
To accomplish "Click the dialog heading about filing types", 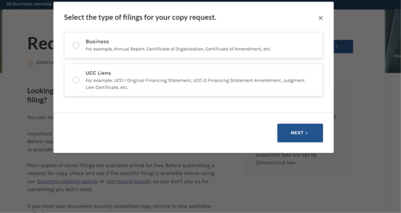I will 140,17.
